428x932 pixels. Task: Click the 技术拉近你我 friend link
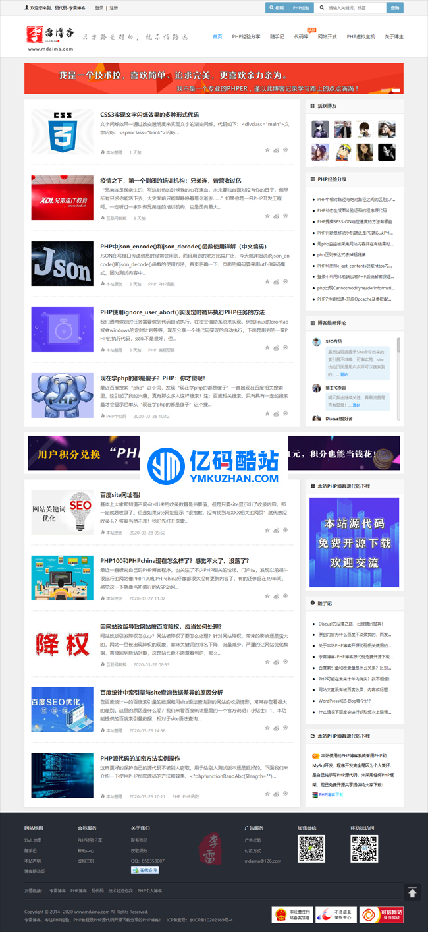click(x=120, y=890)
